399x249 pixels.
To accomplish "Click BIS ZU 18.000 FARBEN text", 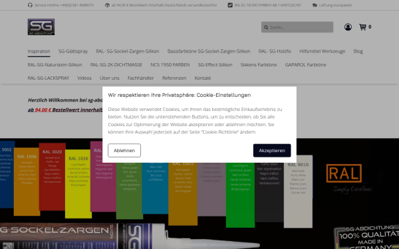I will [268, 5].
